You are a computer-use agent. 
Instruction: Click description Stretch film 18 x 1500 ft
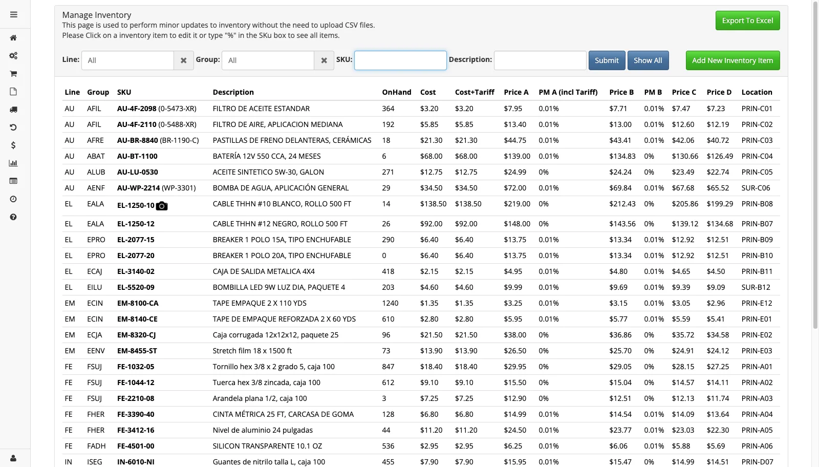point(252,351)
